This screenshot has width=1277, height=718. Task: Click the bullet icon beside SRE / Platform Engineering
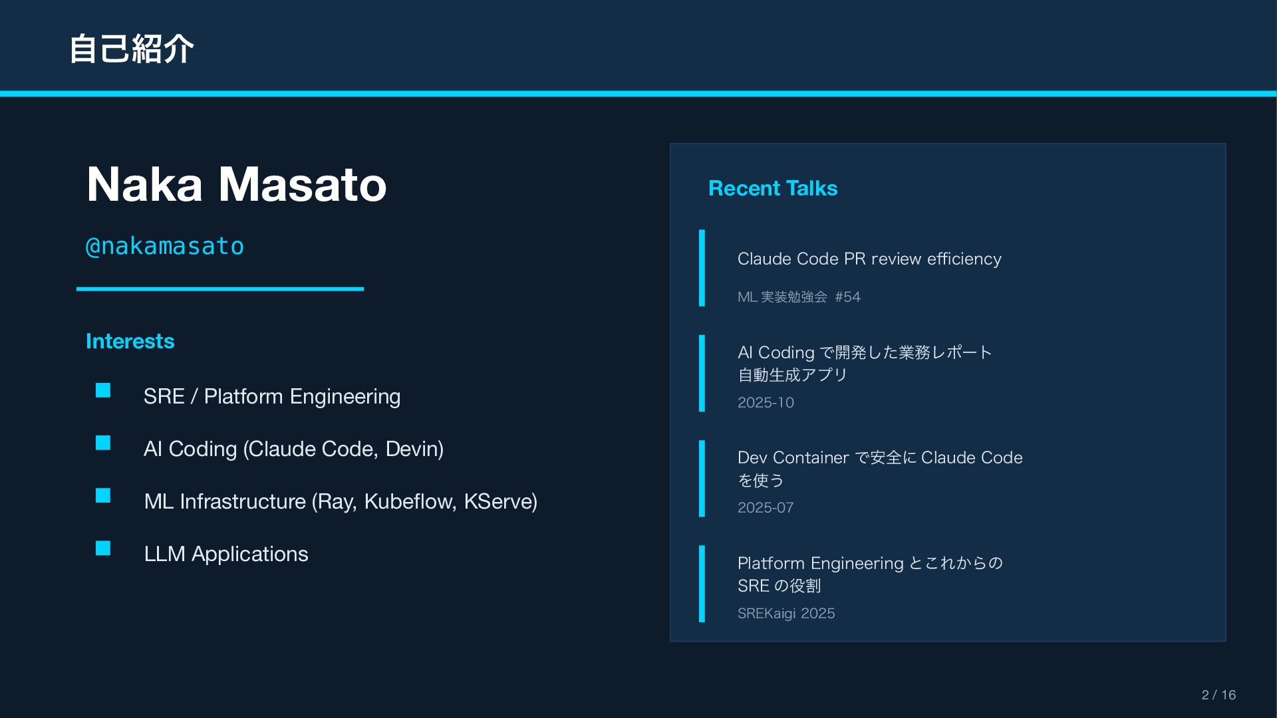[103, 390]
